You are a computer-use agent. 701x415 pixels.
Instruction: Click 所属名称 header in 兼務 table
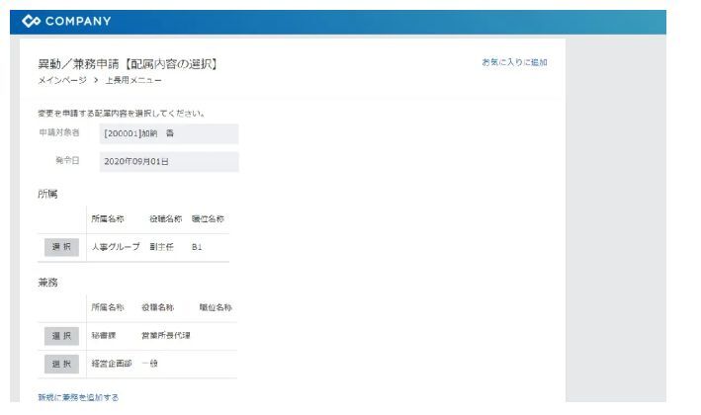click(x=108, y=307)
